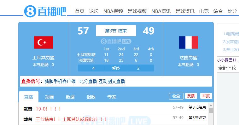Click 法国男篮 row label in score table
Screen dimensions: 239x125
tap(86, 60)
